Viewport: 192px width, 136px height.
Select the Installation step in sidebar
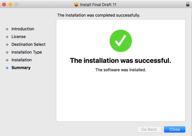tap(22, 60)
